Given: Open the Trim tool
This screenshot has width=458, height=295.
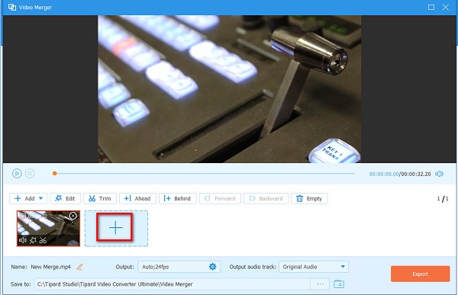Looking at the screenshot, I should point(100,198).
